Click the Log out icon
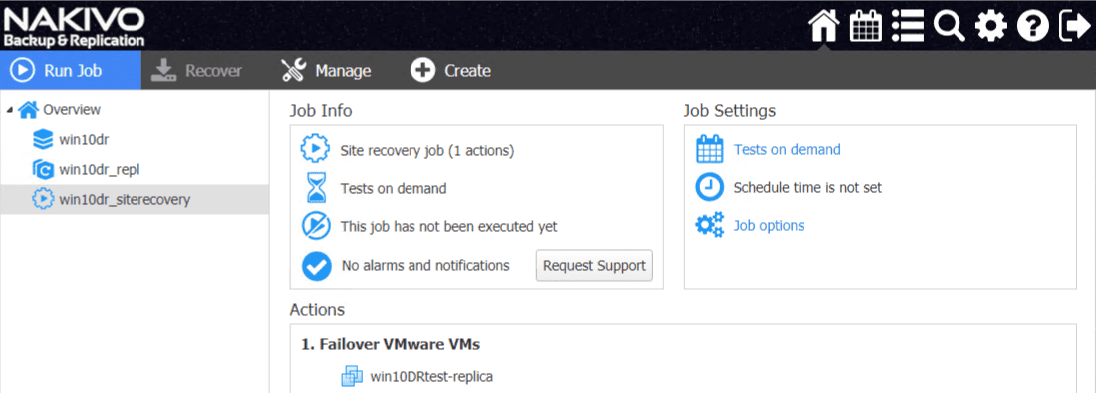 [x=1075, y=27]
